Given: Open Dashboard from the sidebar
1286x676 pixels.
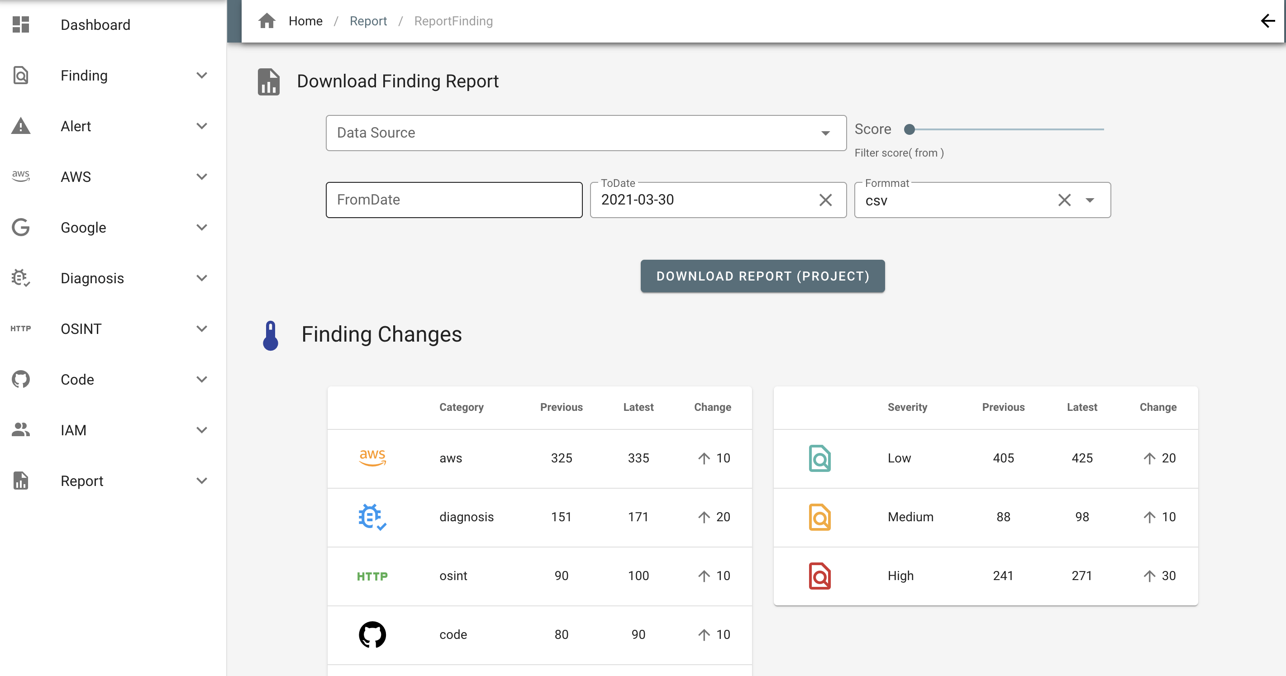Looking at the screenshot, I should pos(95,24).
